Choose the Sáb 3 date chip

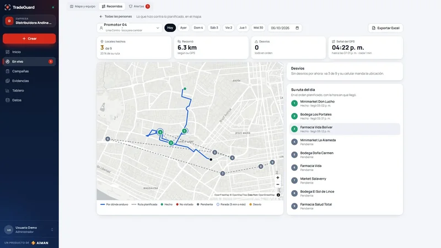[214, 28]
